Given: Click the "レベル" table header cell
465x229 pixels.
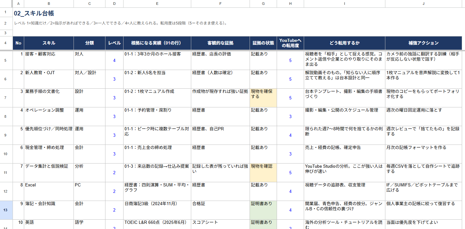Looking at the screenshot, I should pos(114,43).
